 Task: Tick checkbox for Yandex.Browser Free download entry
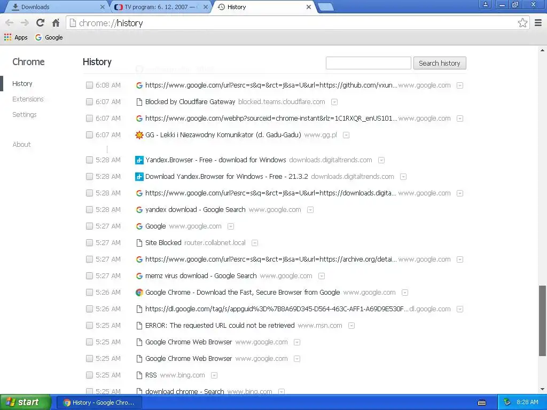[x=89, y=160]
